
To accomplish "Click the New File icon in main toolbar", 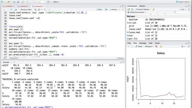I will [2, 2].
